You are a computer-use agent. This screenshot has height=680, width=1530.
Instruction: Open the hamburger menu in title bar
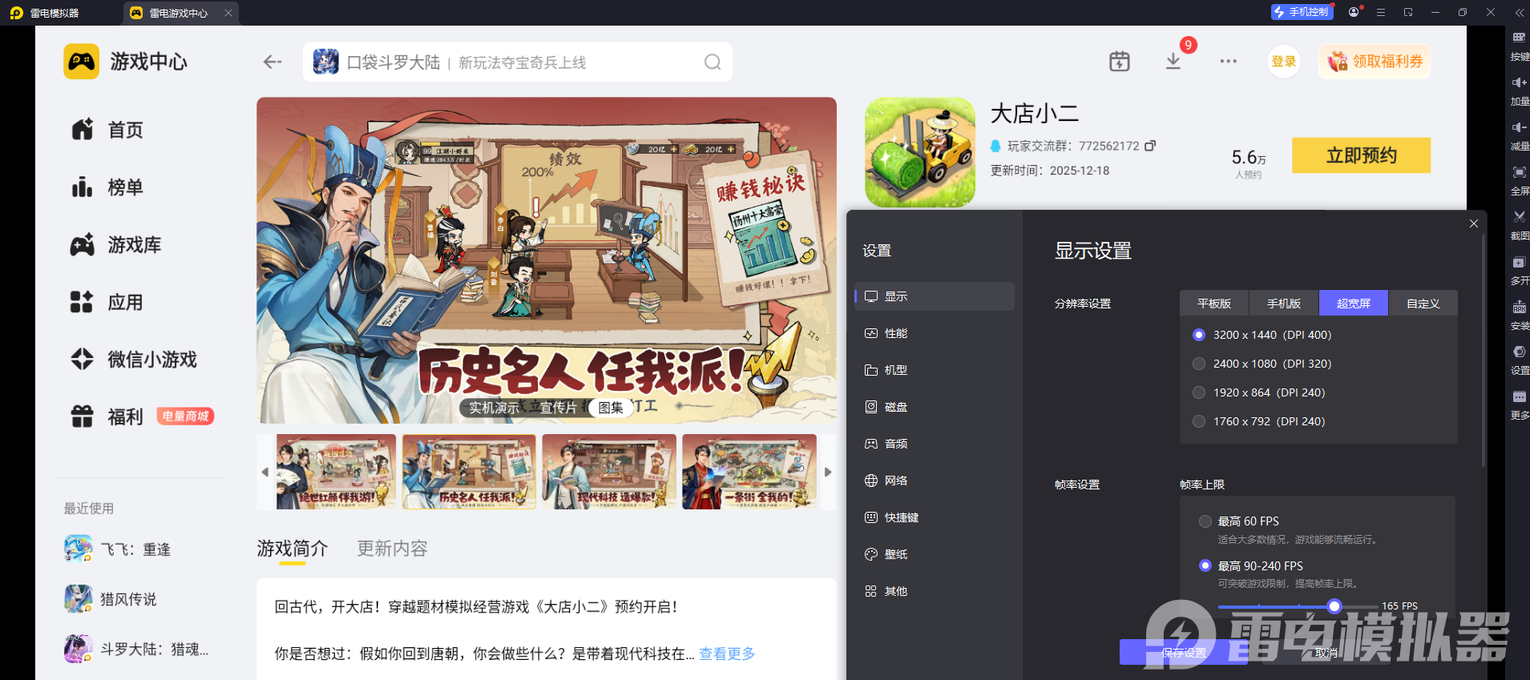tap(1381, 13)
